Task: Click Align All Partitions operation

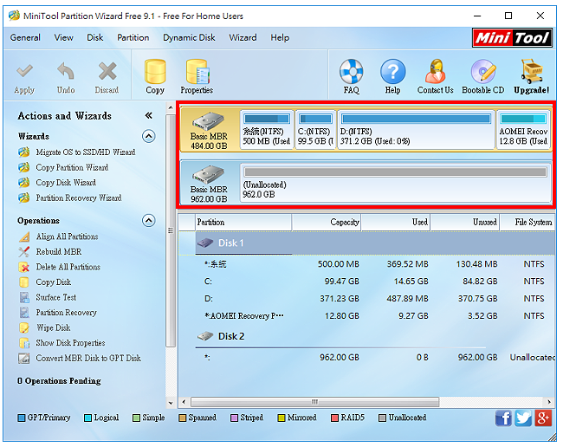Action: point(67,236)
